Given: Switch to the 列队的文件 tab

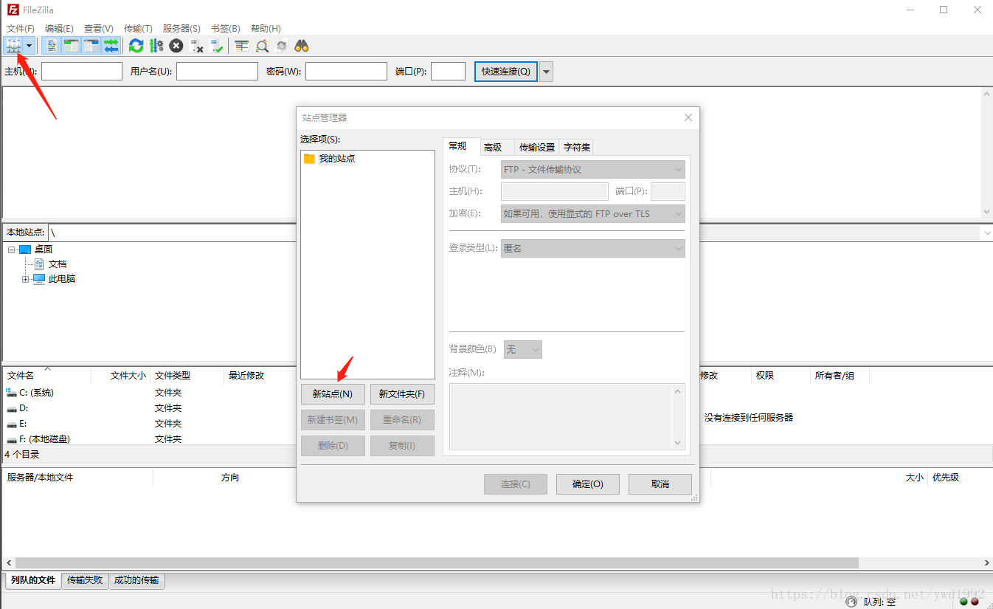Looking at the screenshot, I should (33, 580).
